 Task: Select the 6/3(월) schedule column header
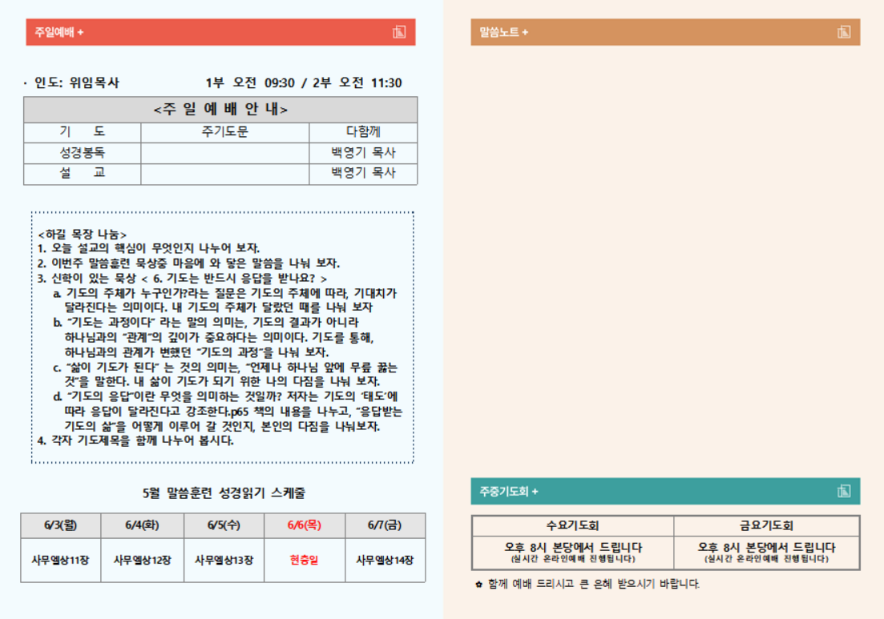[62, 525]
